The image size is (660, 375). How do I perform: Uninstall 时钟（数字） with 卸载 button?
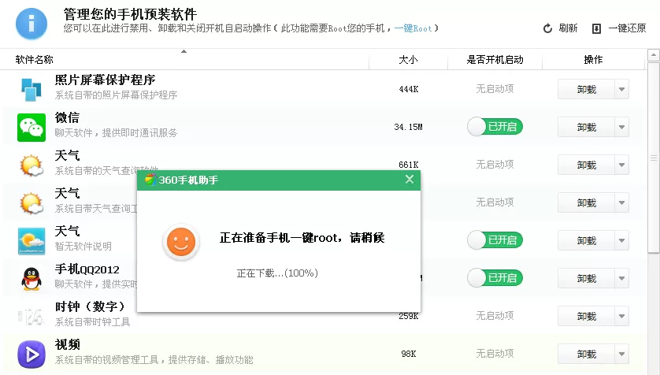586,317
